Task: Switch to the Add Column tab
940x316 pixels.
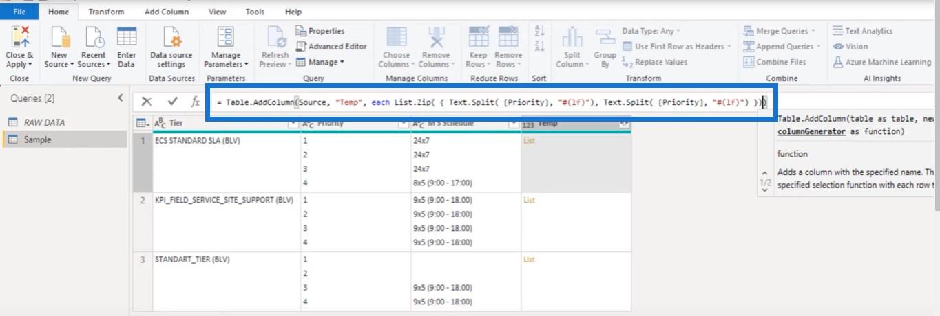Action: click(166, 12)
